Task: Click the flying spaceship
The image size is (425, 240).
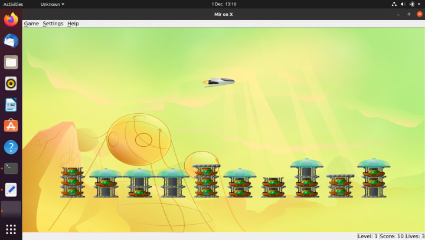Action: 219,82
